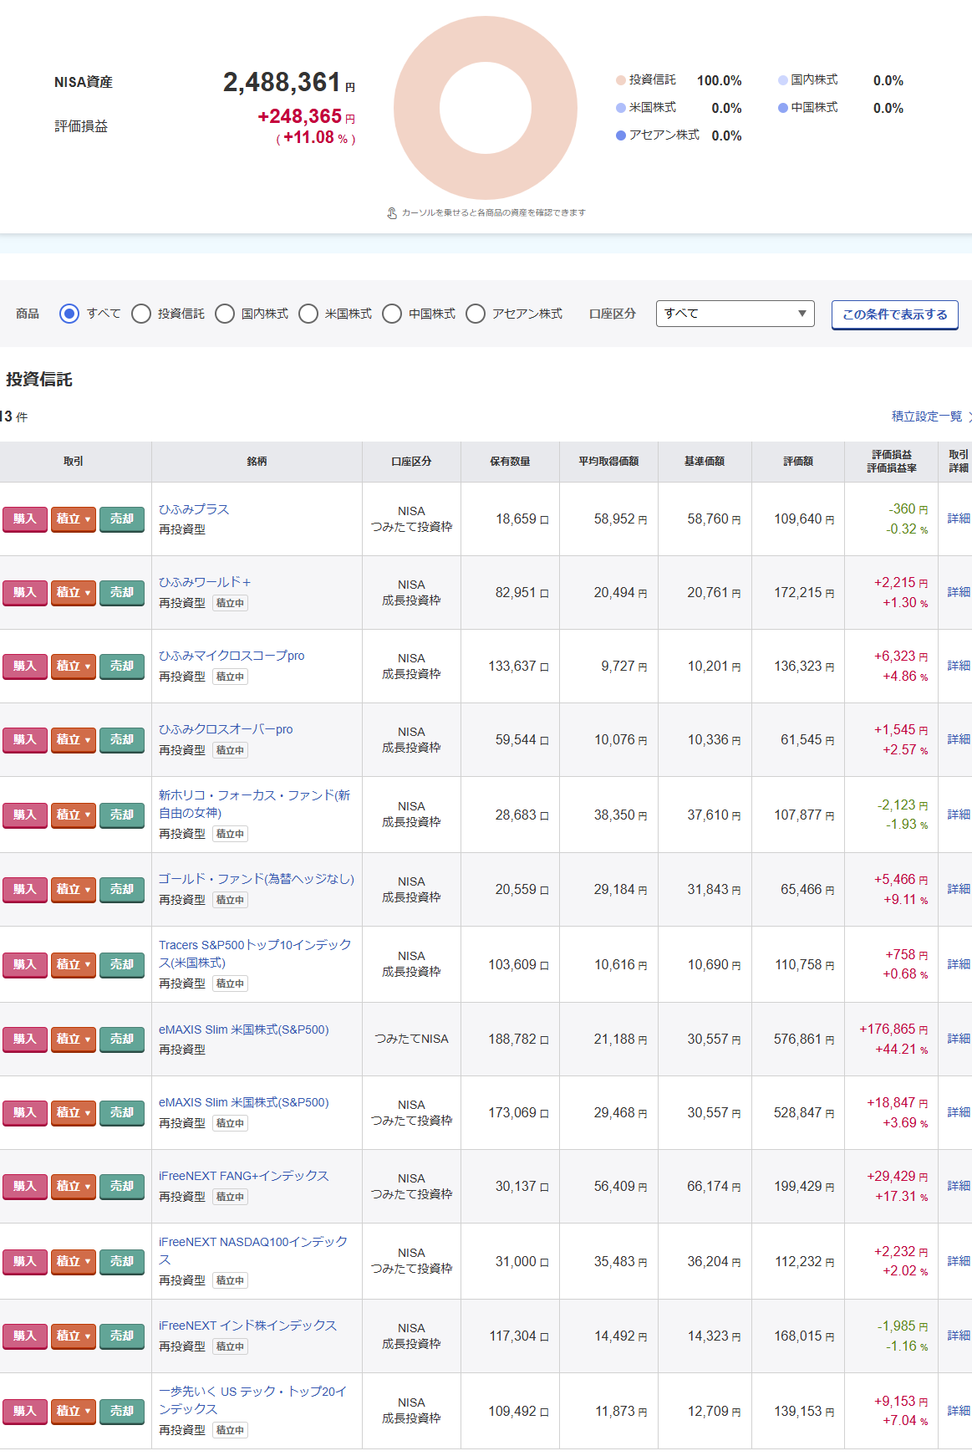
Task: Click the 投資信託 legend color dot
Action: click(x=620, y=80)
